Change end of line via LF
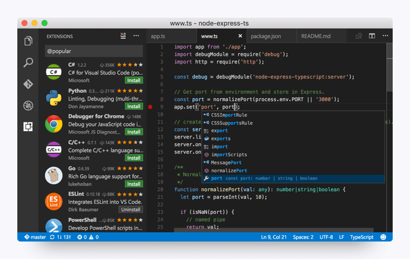Viewport: 410px width, 260px height. 341,237
